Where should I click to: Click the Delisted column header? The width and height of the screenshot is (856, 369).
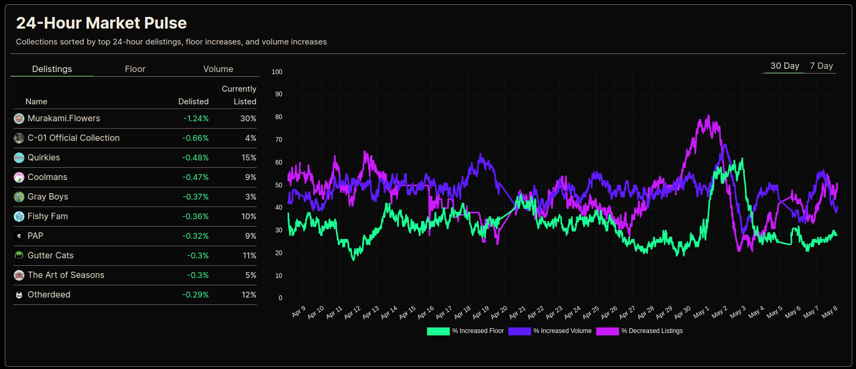pos(193,102)
